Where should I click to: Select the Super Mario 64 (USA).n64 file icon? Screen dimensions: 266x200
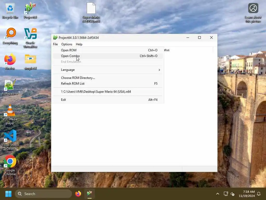pyautogui.click(x=91, y=12)
